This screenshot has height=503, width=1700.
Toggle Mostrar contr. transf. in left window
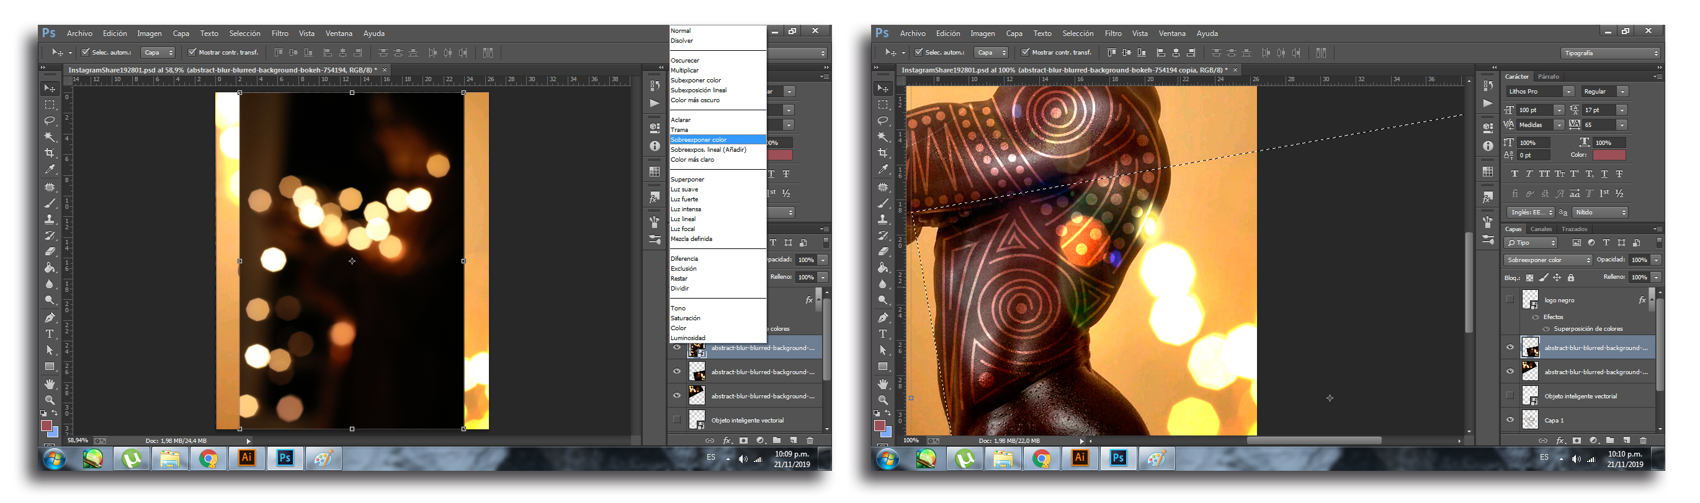(x=192, y=52)
